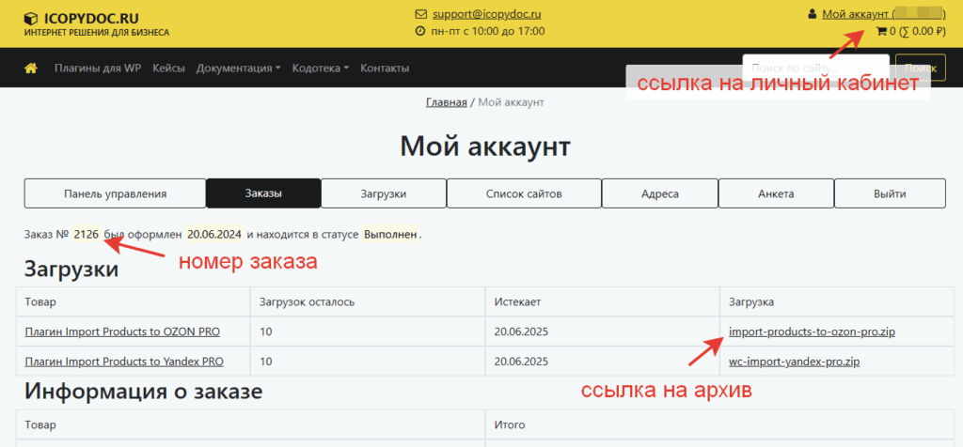Open Плагины для WP menu item
The width and height of the screenshot is (963, 447).
click(x=96, y=69)
